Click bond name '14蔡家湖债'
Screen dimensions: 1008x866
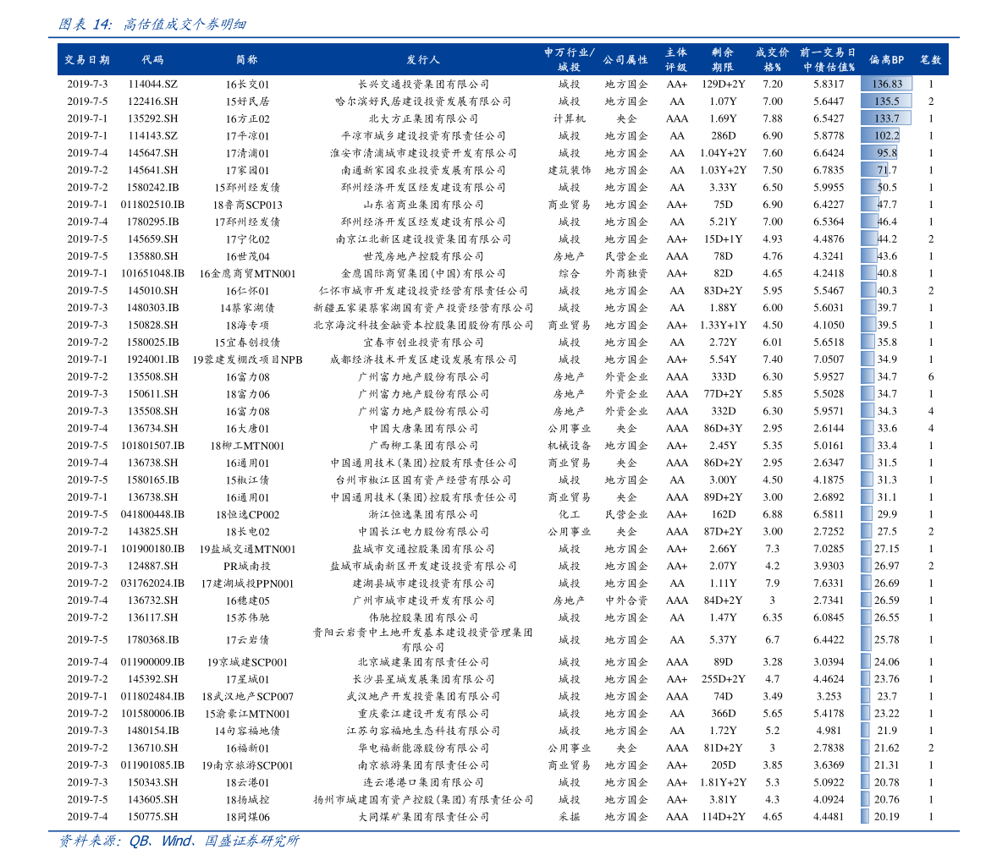click(x=247, y=309)
